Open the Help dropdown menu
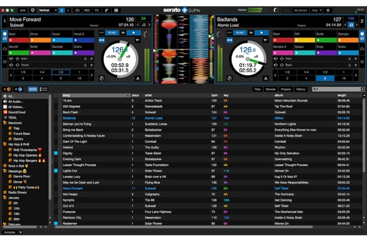The width and height of the screenshot is (367, 240). coord(317,10)
